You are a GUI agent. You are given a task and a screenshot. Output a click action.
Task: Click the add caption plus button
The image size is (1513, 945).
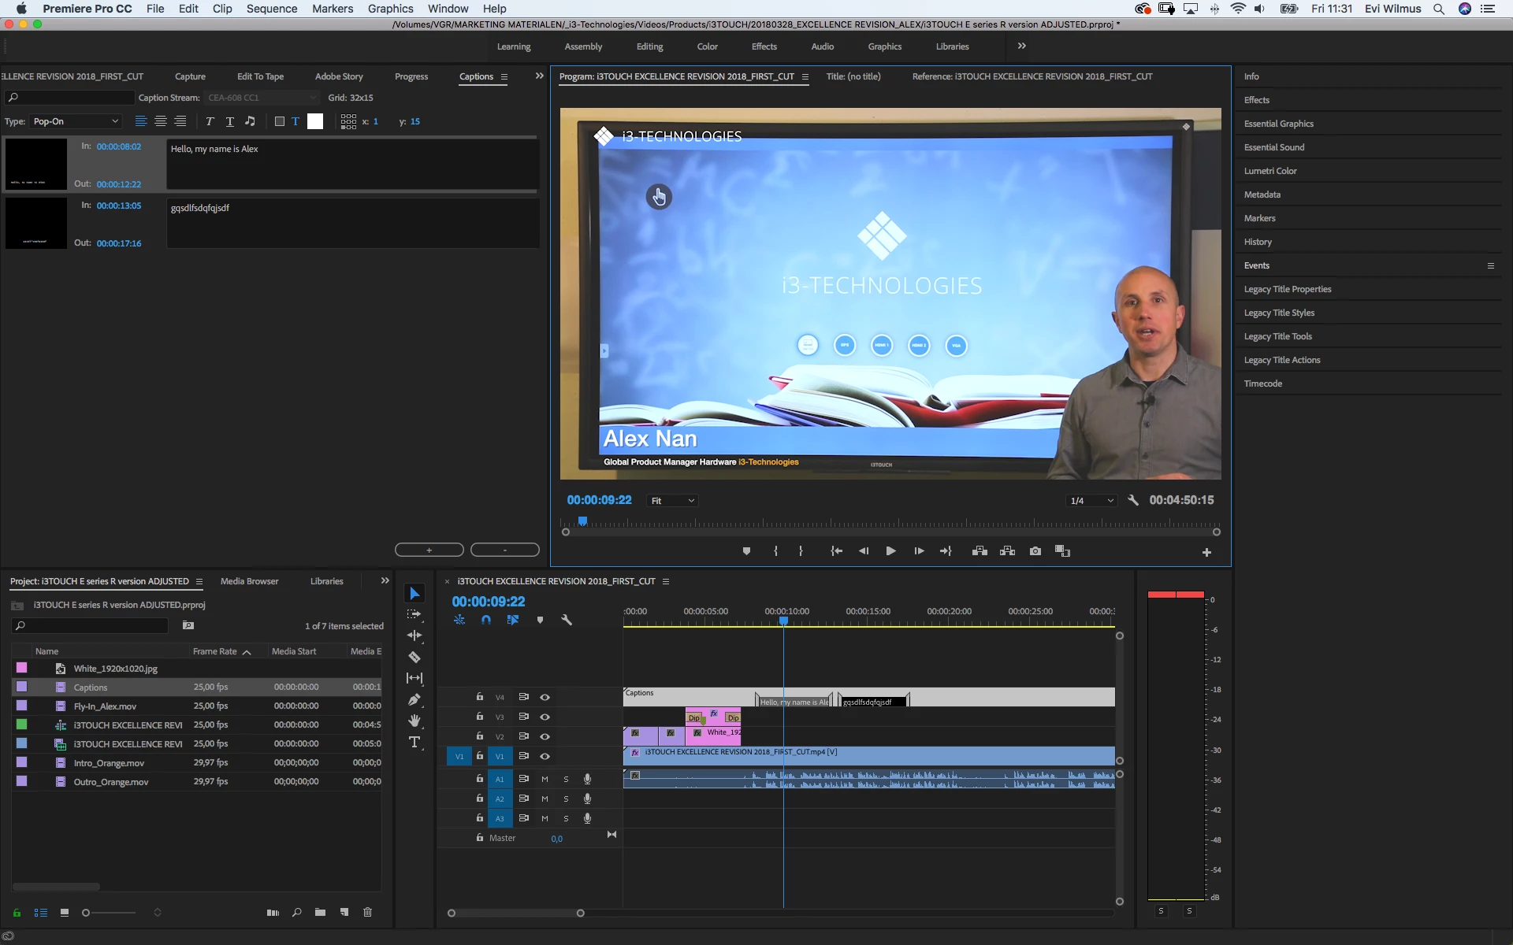click(429, 550)
